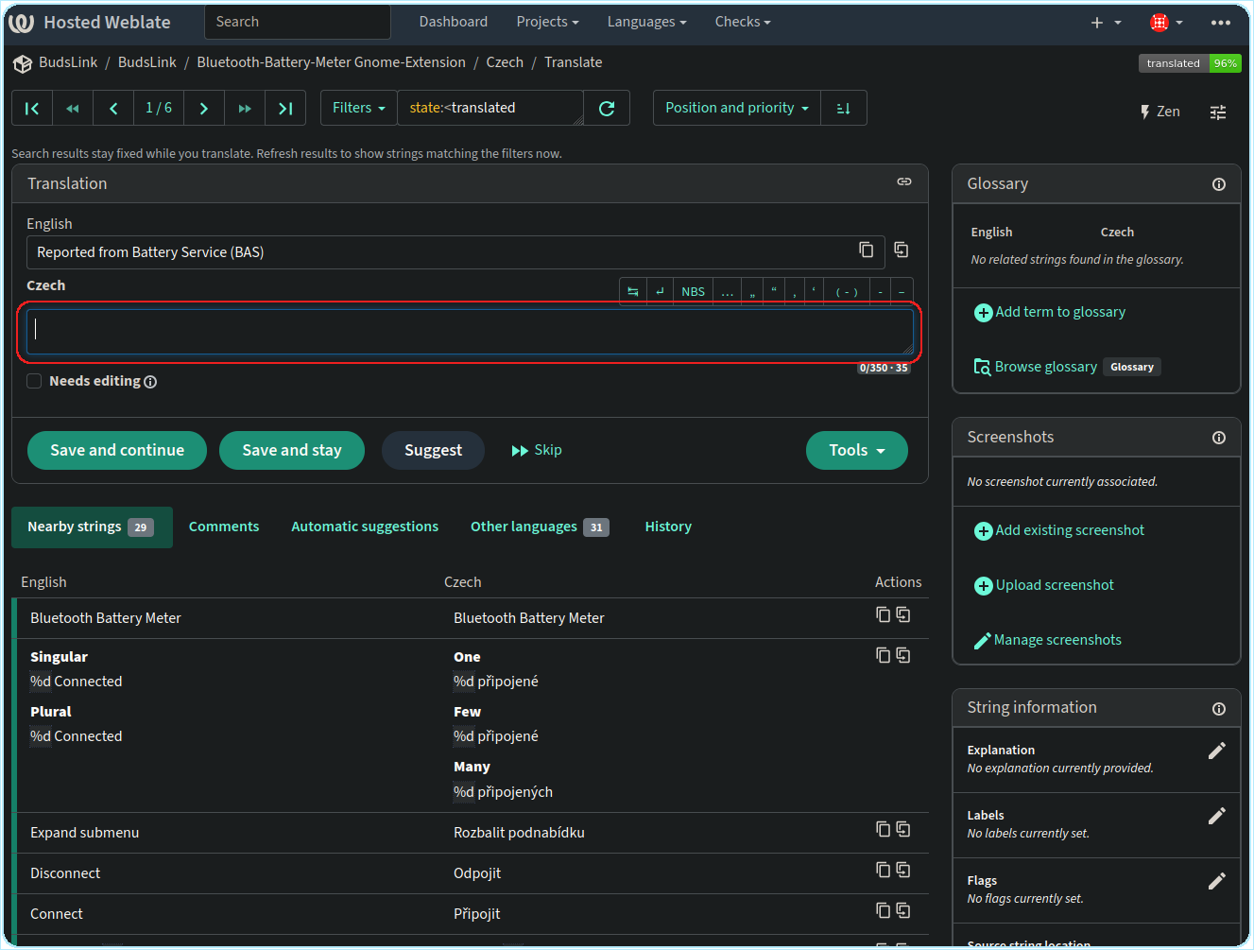This screenshot has height=950, width=1254.
Task: Copy Bluetooth Battery Meter row to clipboard
Action: 883,614
